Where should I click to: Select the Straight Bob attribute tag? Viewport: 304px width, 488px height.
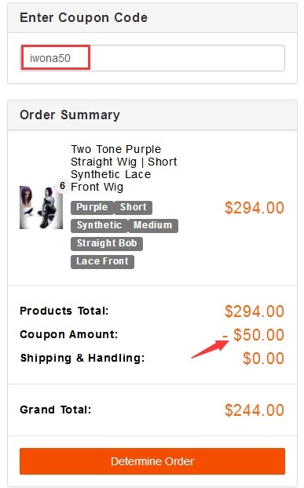tap(107, 243)
